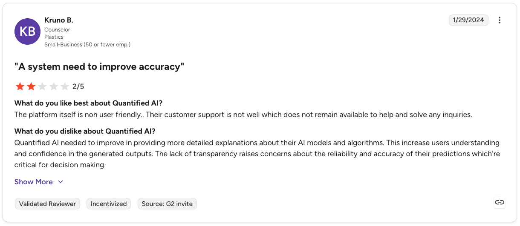
Task: Click the Validated Reviewer badge
Action: click(x=47, y=204)
